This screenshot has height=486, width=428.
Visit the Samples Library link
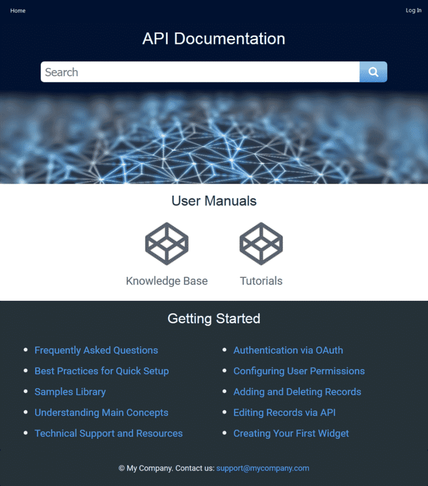70,392
